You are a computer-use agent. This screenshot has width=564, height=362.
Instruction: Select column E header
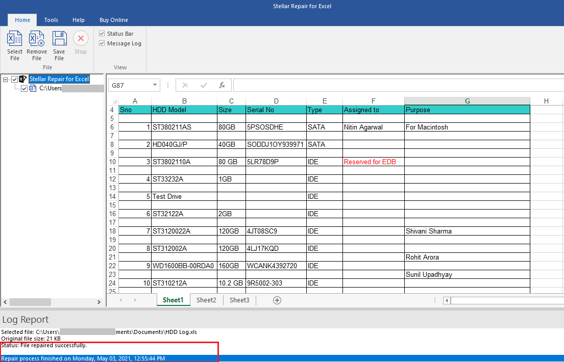[325, 101]
